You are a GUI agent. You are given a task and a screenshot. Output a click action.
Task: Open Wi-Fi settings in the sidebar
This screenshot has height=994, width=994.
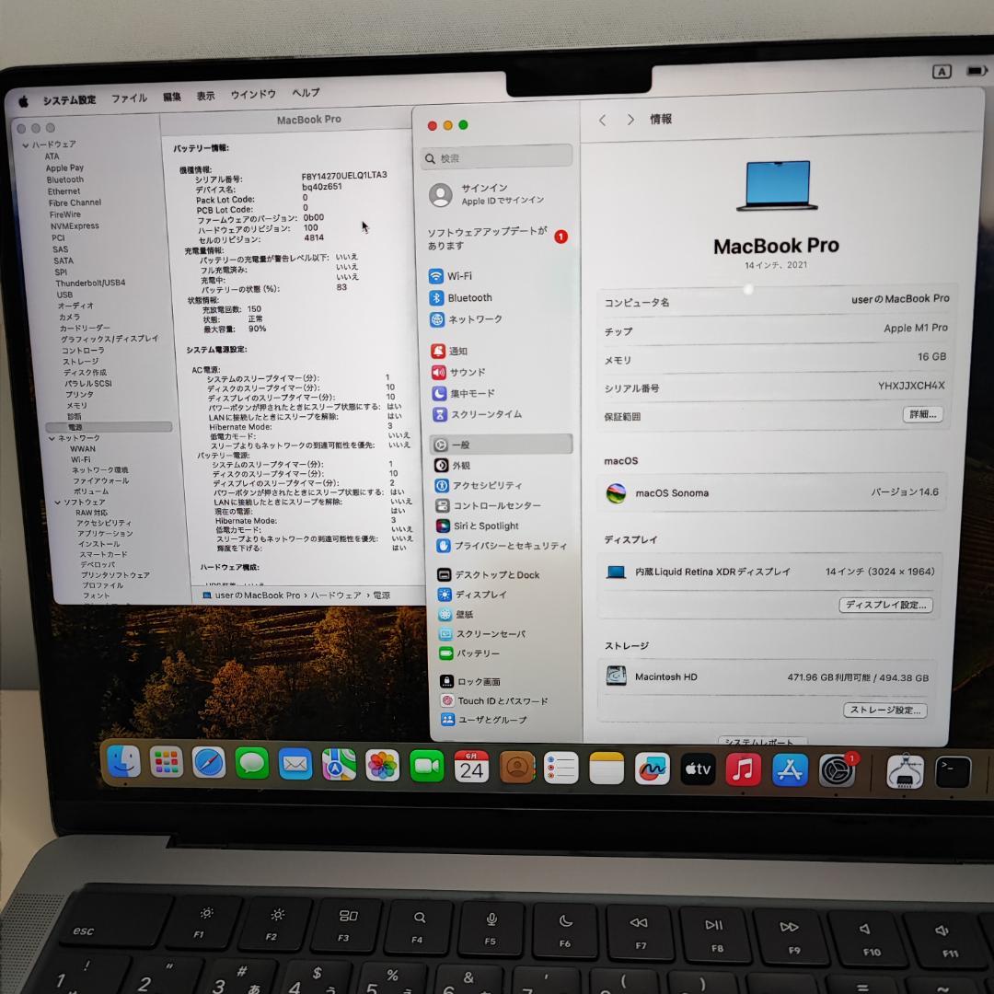tap(454, 274)
